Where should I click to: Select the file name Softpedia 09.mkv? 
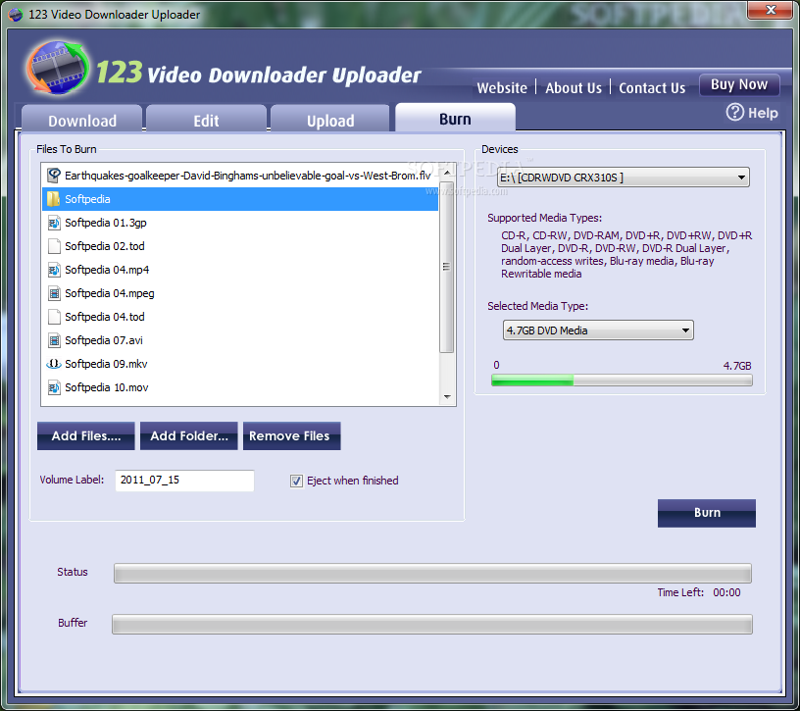coord(106,364)
